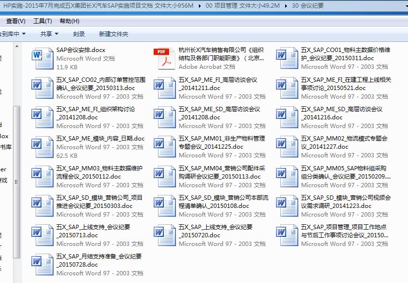Select the CO01_物料主数据价格维护 document icon
This screenshot has width=408, height=283.
[287, 58]
